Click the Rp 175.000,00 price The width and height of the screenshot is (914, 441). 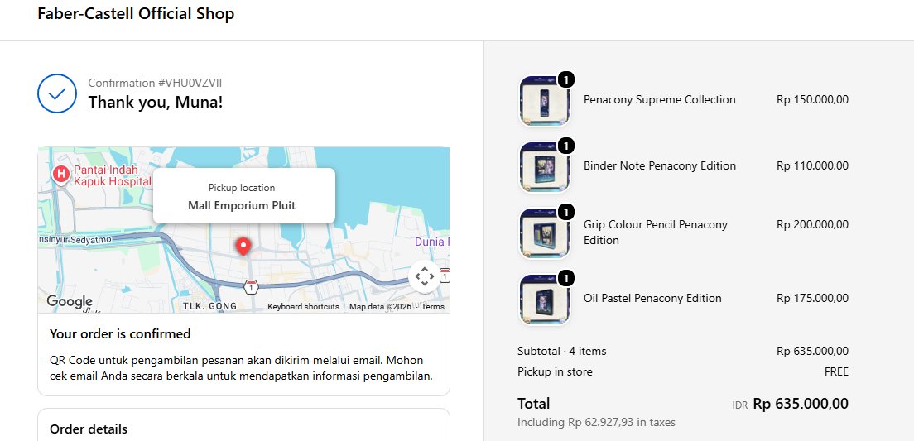point(812,298)
